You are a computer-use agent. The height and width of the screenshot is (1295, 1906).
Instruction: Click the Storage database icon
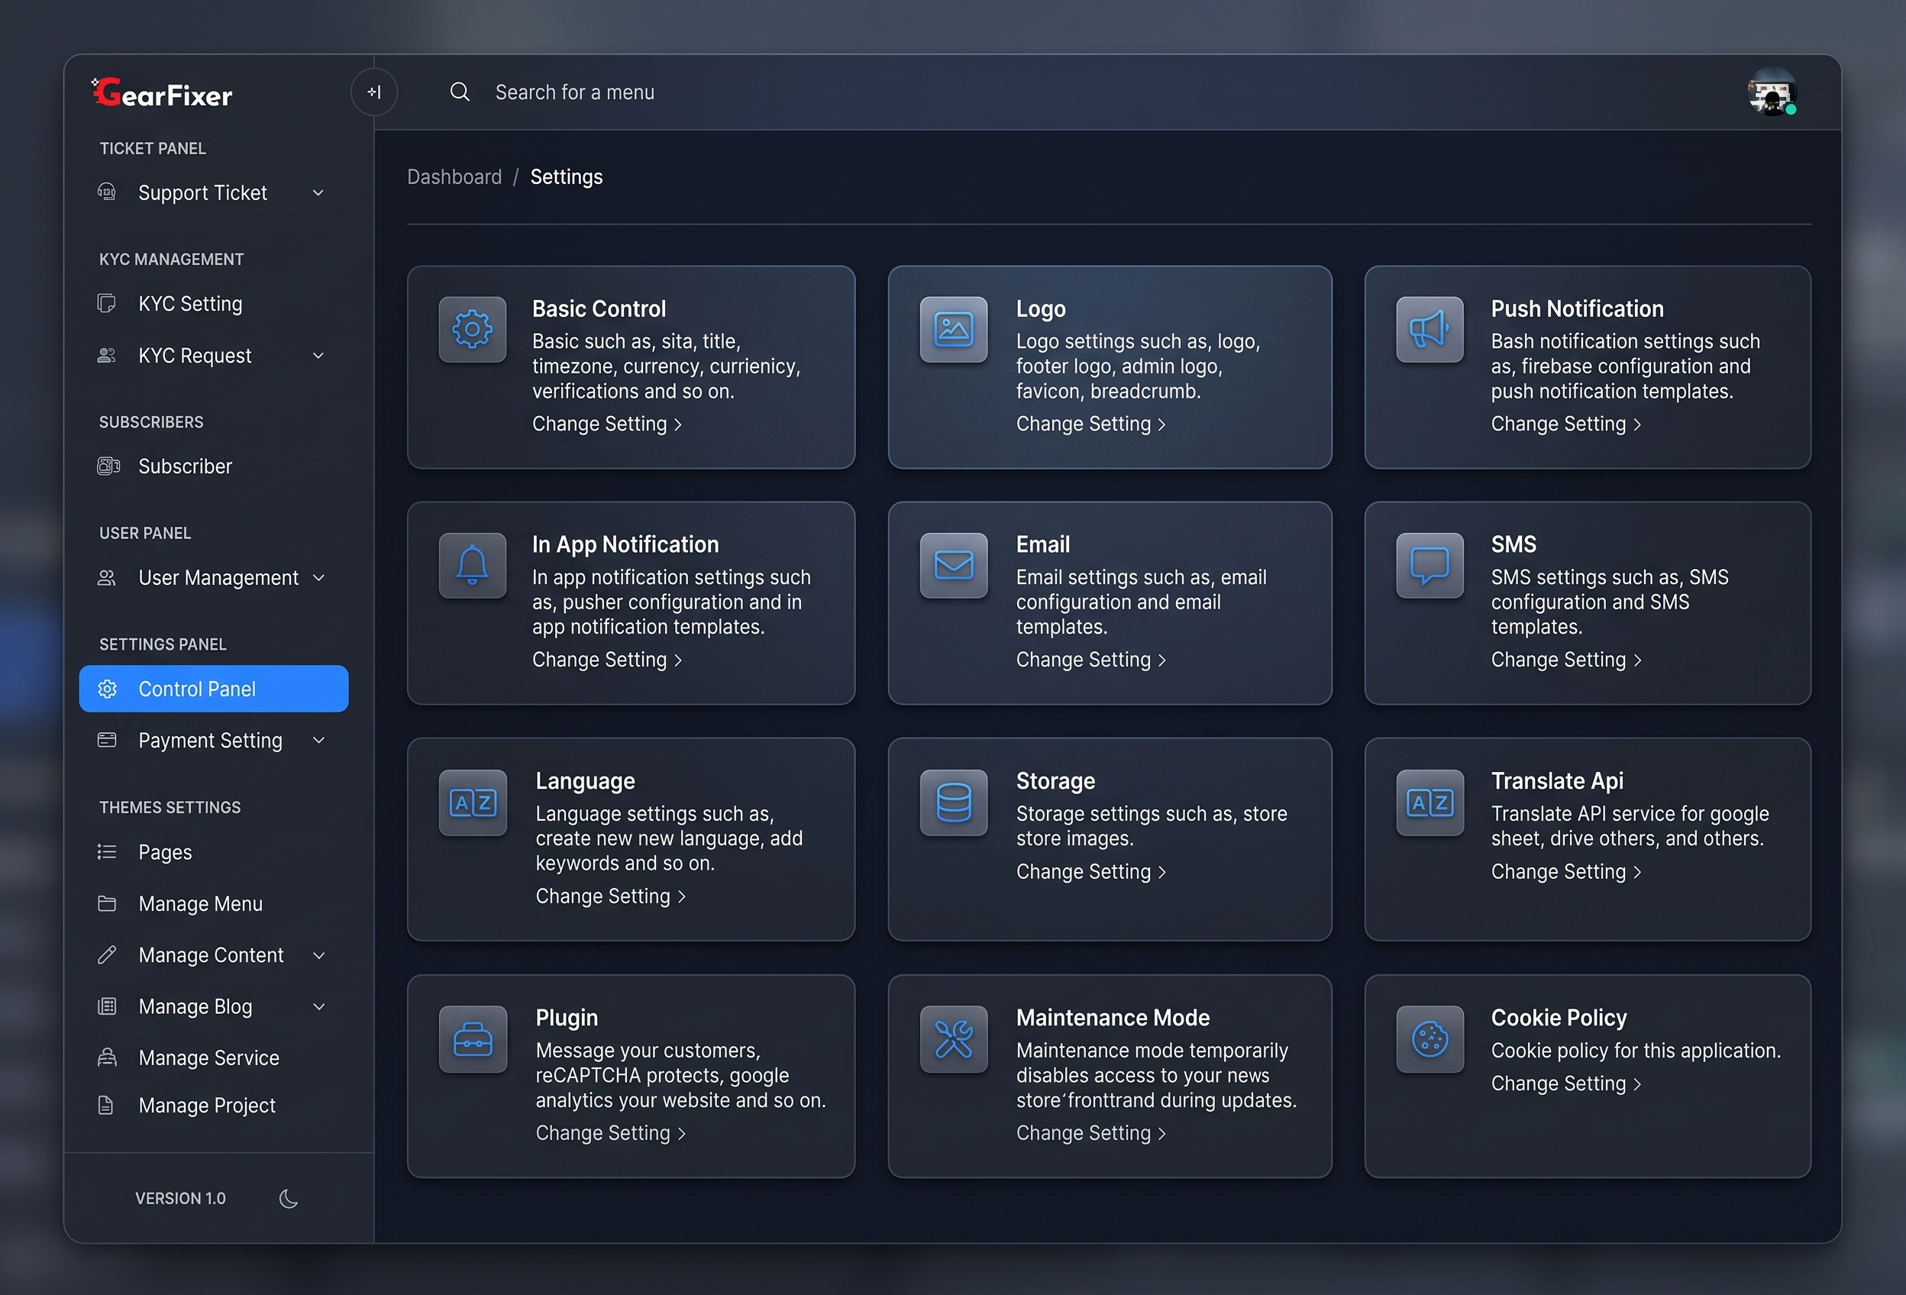pos(953,802)
